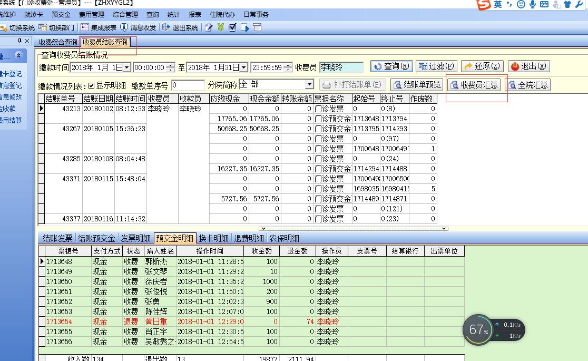Click the 收费员 input field
The width and height of the screenshot is (588, 361).
coord(341,67)
